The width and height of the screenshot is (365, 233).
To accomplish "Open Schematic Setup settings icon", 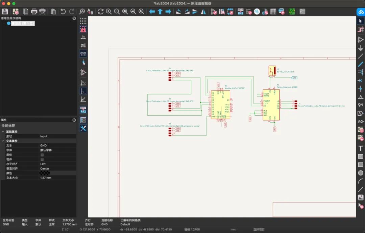I will pos(16,11).
